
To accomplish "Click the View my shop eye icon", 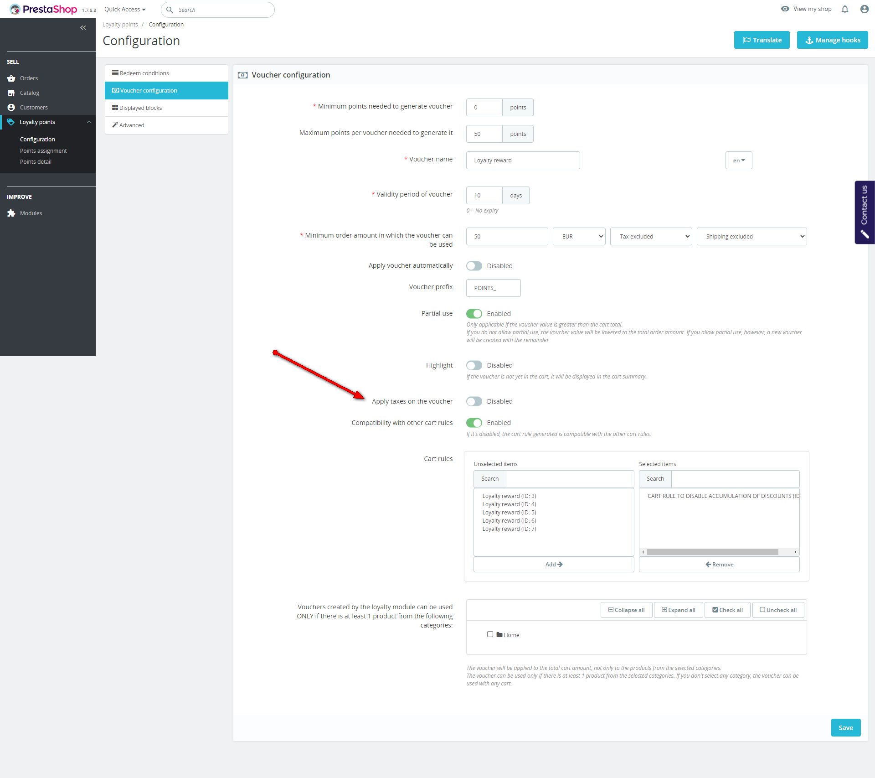I will [x=785, y=9].
